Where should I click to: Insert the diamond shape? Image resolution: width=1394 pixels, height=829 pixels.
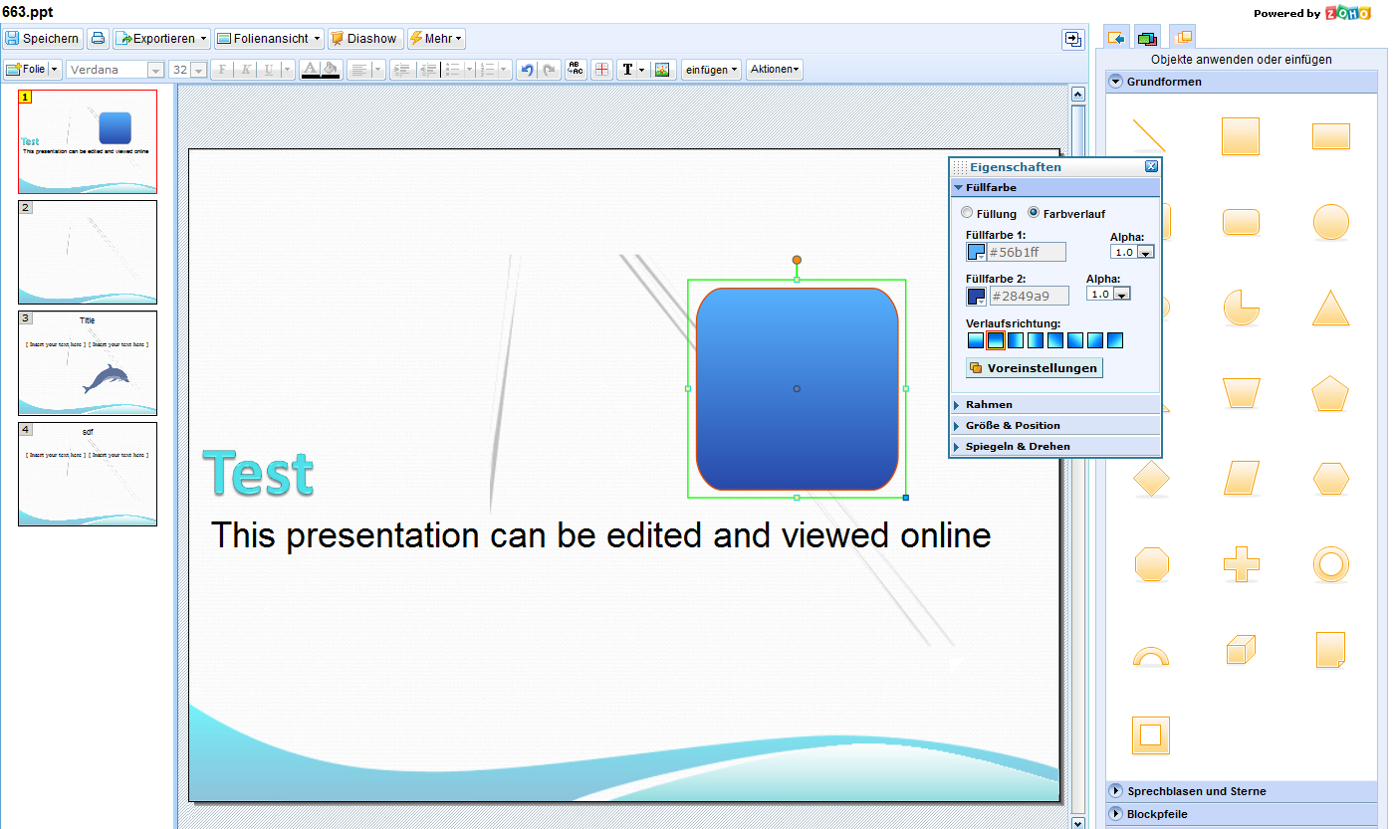1151,479
